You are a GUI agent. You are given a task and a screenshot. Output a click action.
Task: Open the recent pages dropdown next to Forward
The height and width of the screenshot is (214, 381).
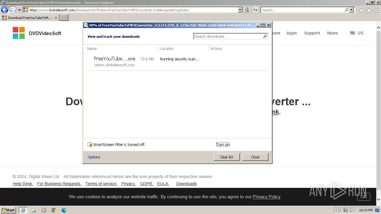19,10
